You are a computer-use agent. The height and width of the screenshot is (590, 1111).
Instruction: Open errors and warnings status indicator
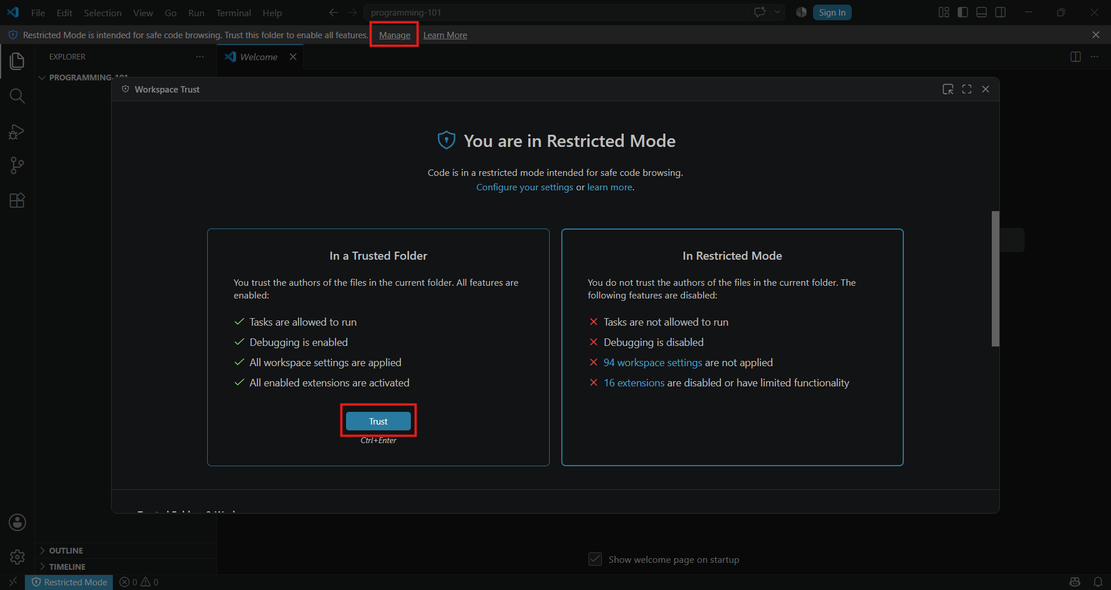click(x=139, y=582)
